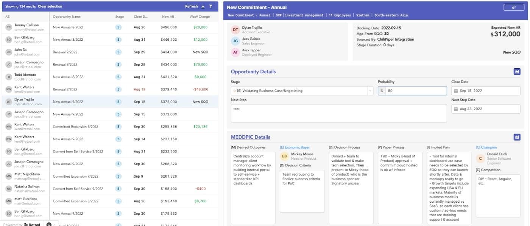The image size is (530, 226).
Task: Open the calendar icon for Next Step Date
Action: click(x=456, y=109)
